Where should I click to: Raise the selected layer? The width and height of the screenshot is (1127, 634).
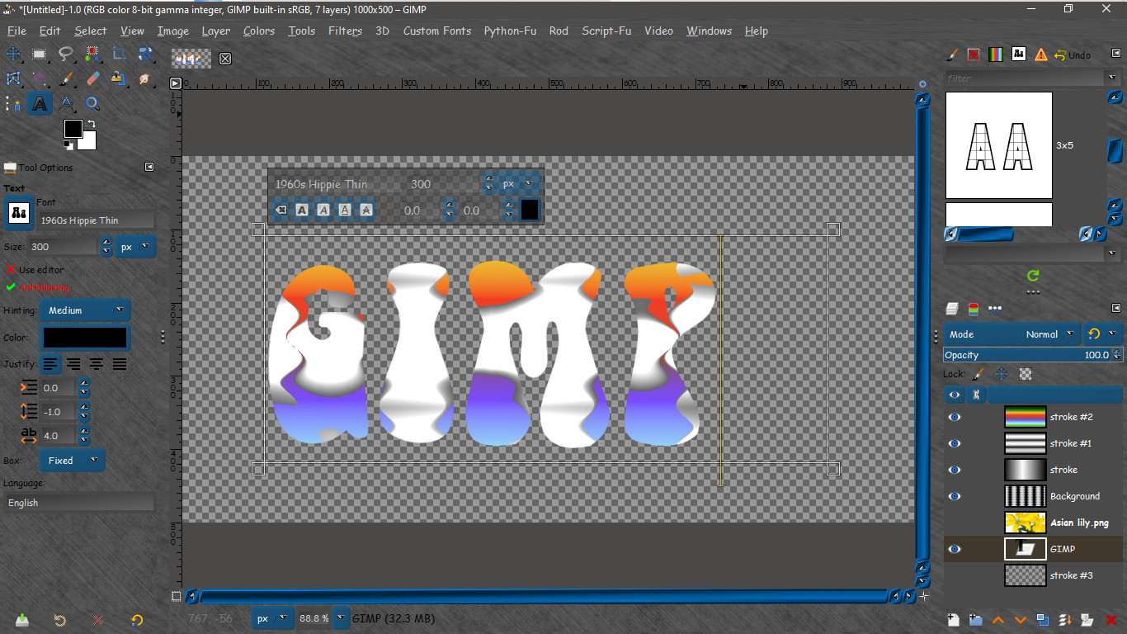coord(998,620)
